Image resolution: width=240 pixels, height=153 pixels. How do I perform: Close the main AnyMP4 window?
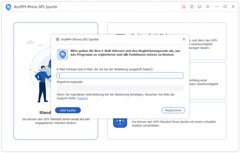[233, 6]
